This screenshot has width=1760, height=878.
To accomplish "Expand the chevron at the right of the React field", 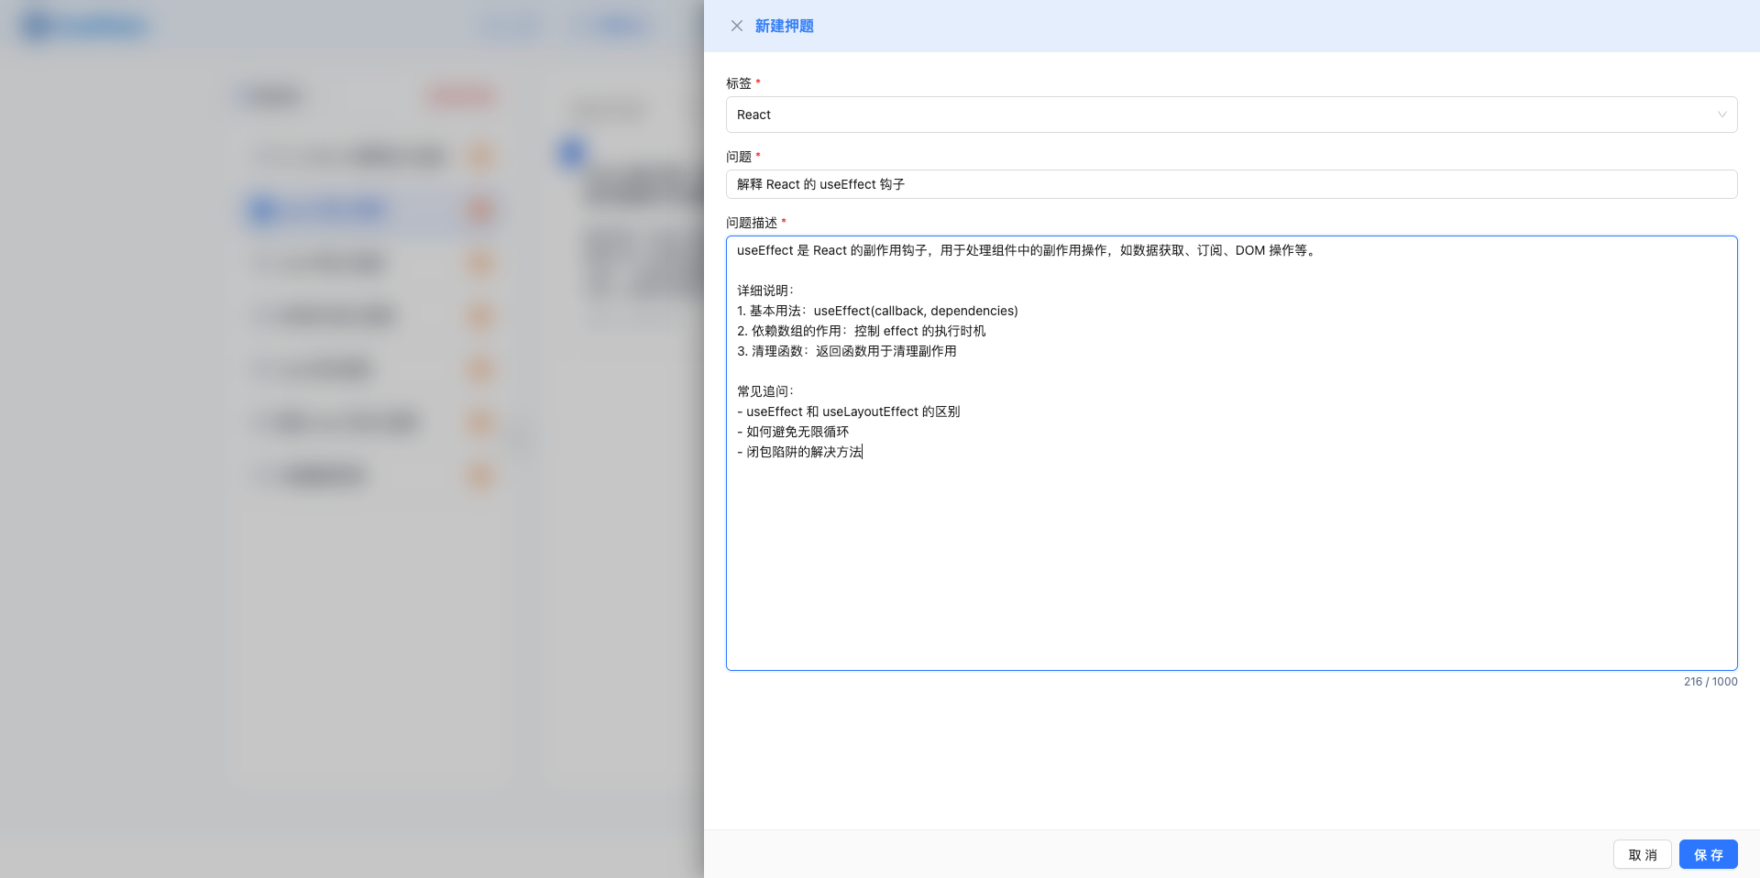I will [x=1721, y=115].
